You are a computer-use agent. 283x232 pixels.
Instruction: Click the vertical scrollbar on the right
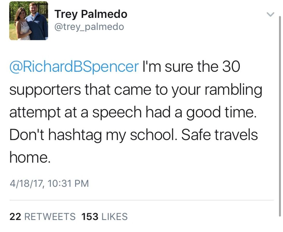pos(280,115)
